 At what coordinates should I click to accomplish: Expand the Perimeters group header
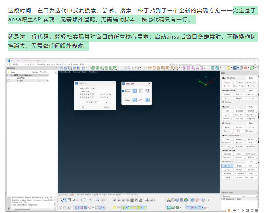228,91
